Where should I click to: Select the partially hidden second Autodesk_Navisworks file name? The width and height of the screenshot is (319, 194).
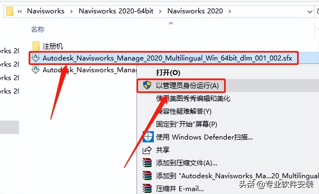point(90,70)
